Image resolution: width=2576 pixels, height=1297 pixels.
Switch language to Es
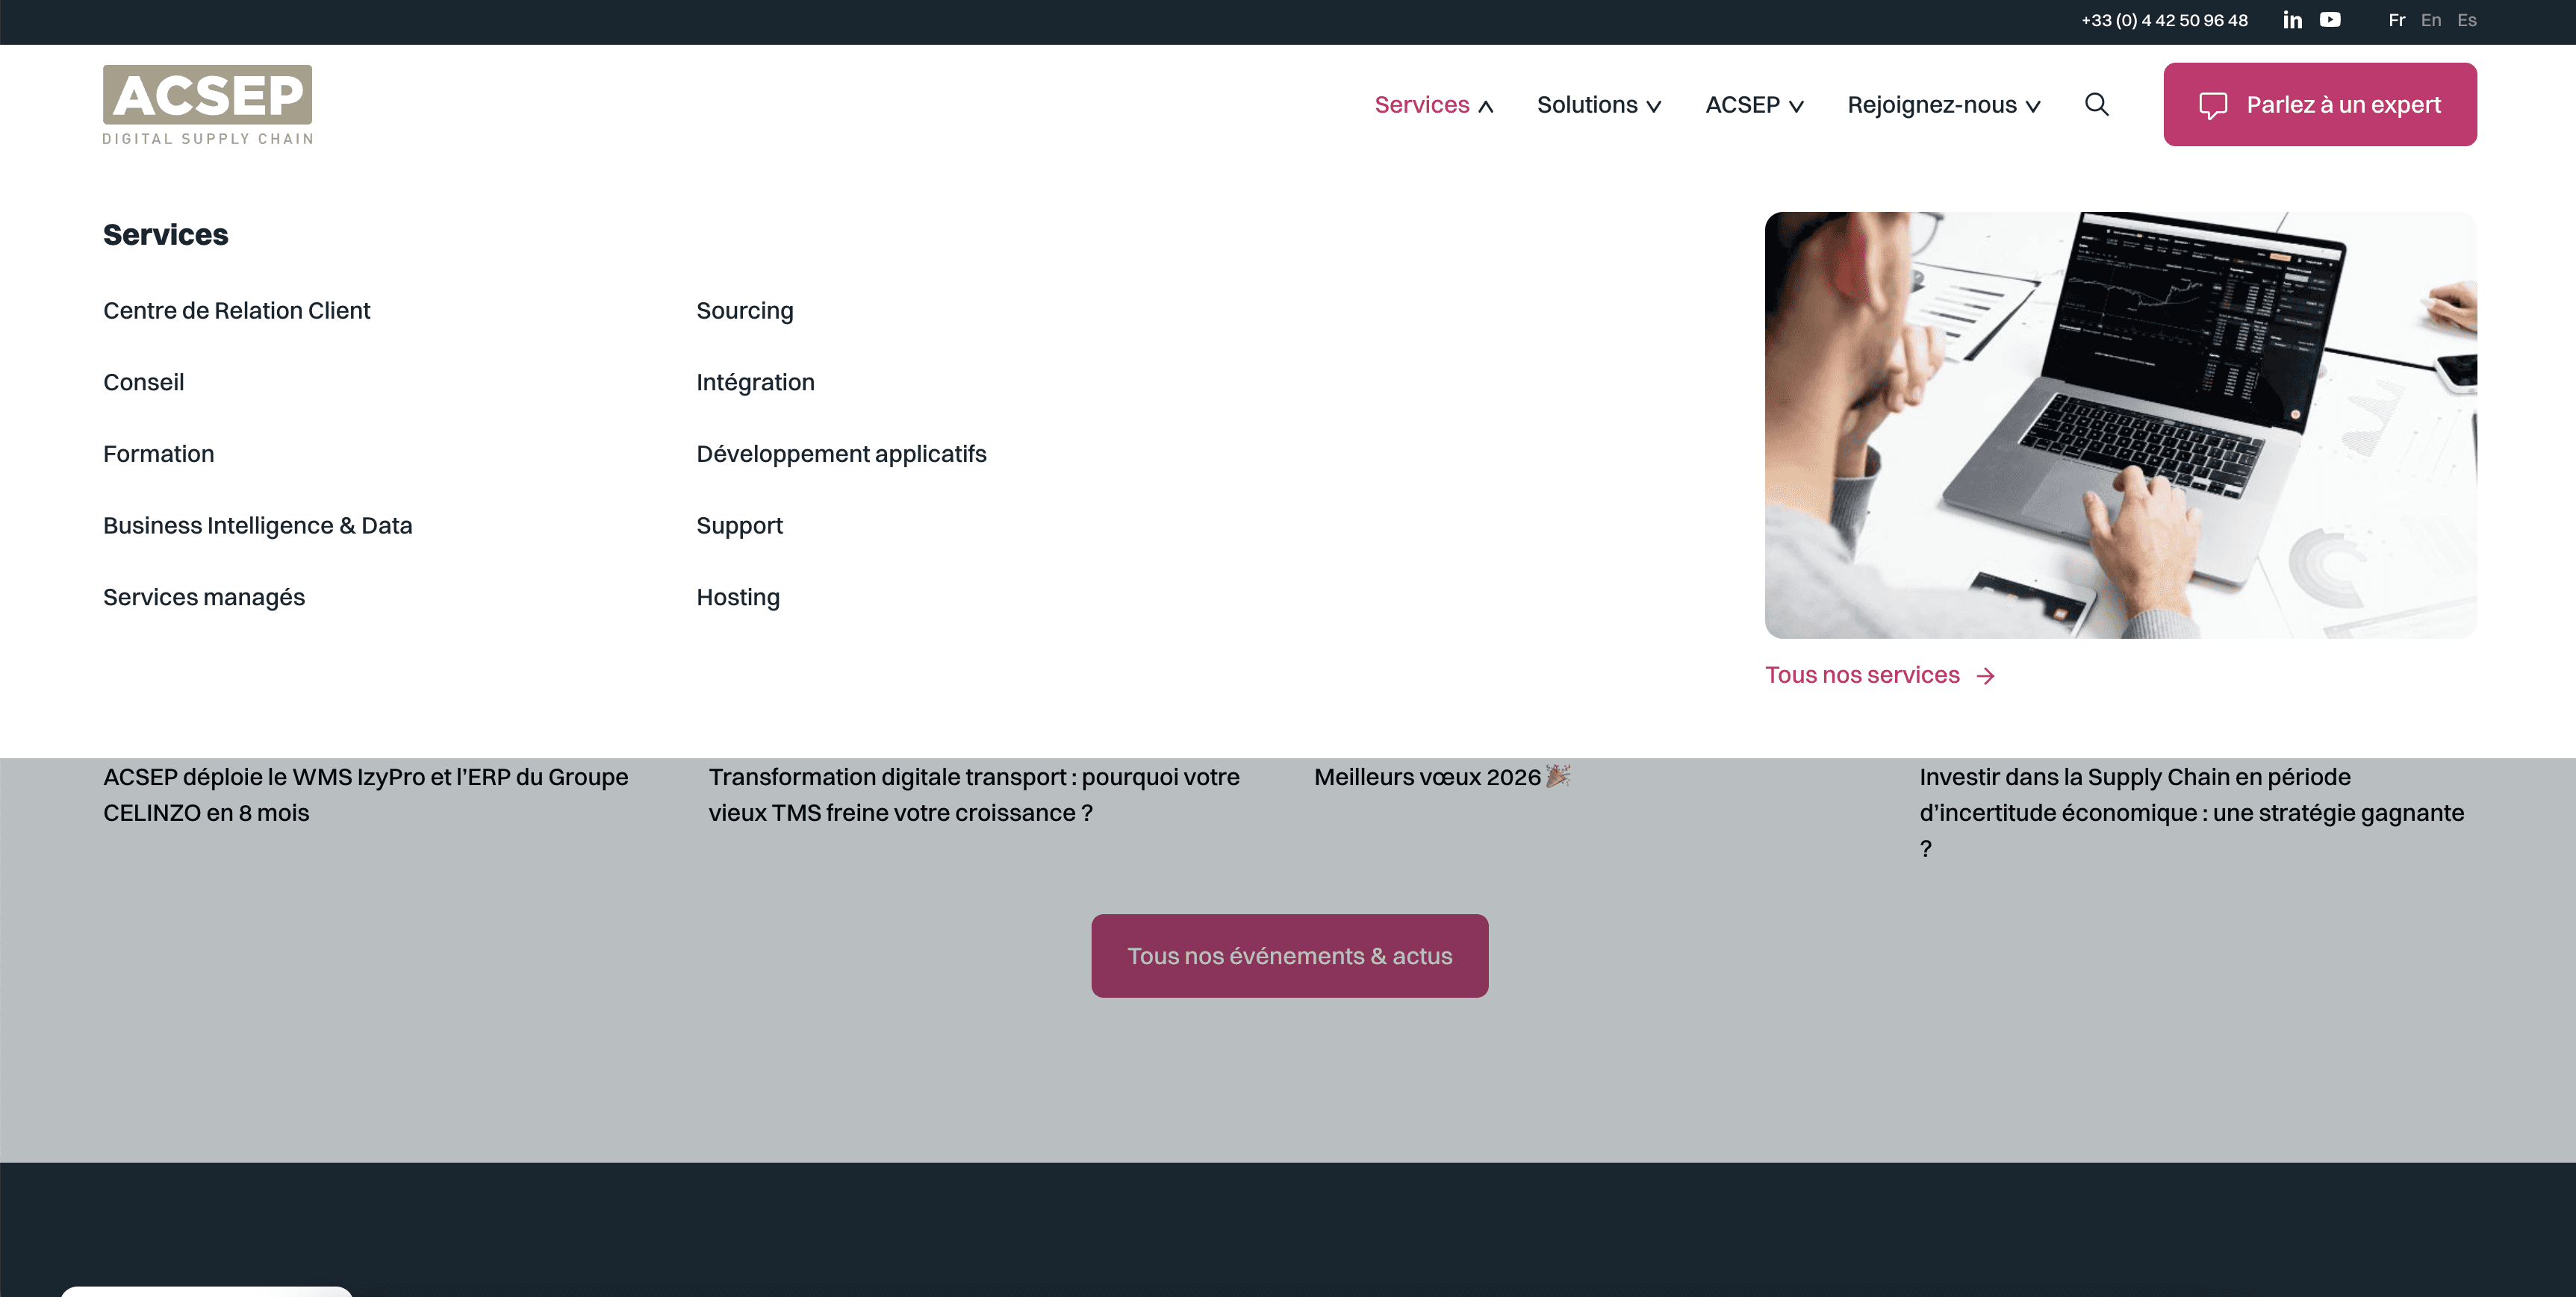click(x=2467, y=20)
